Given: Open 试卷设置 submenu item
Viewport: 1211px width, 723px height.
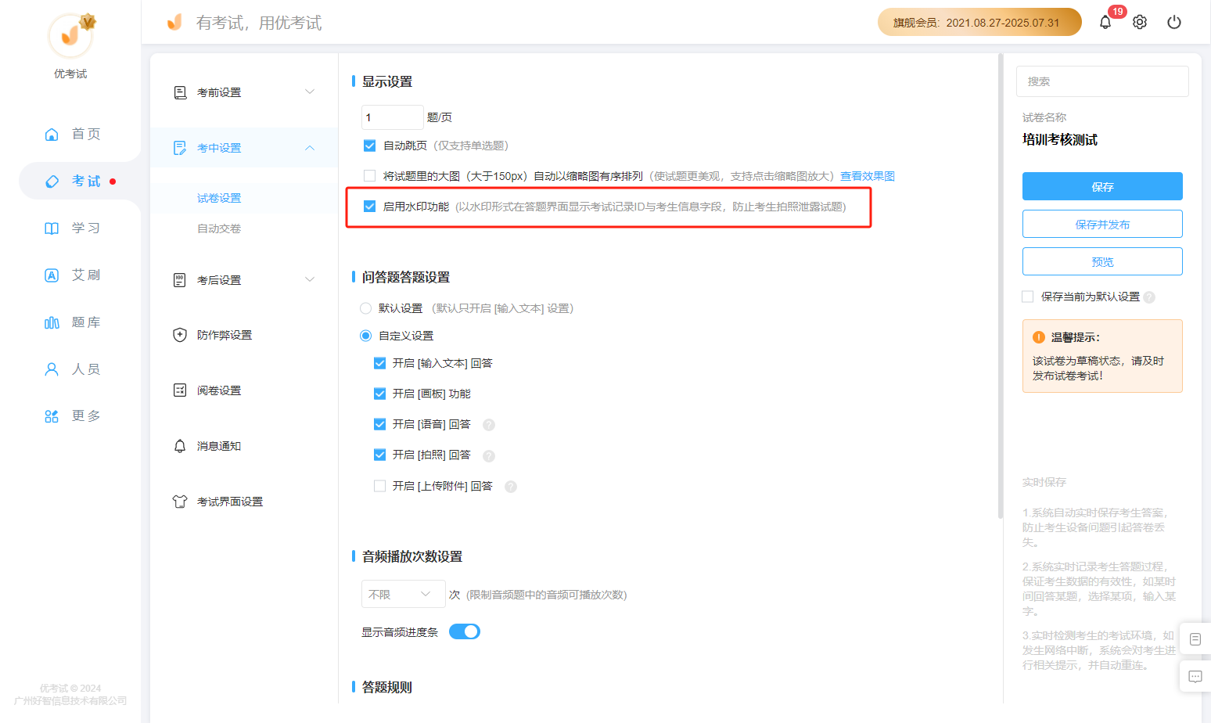Looking at the screenshot, I should [219, 198].
